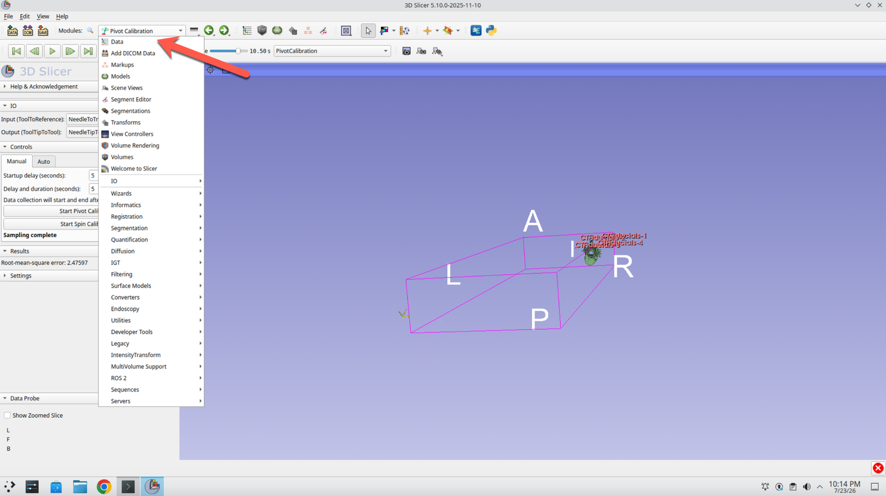Open the terminal from the taskbar
The width and height of the screenshot is (886, 496).
(x=128, y=487)
